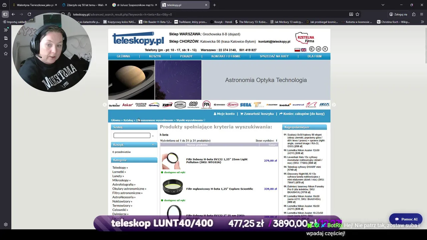
Task: Open the GŁÓWNA menu item
Action: click(x=123, y=56)
